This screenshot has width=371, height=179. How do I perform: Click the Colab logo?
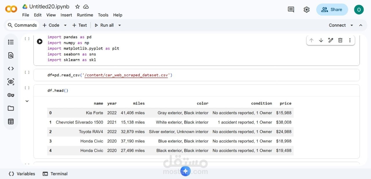pyautogui.click(x=11, y=9)
